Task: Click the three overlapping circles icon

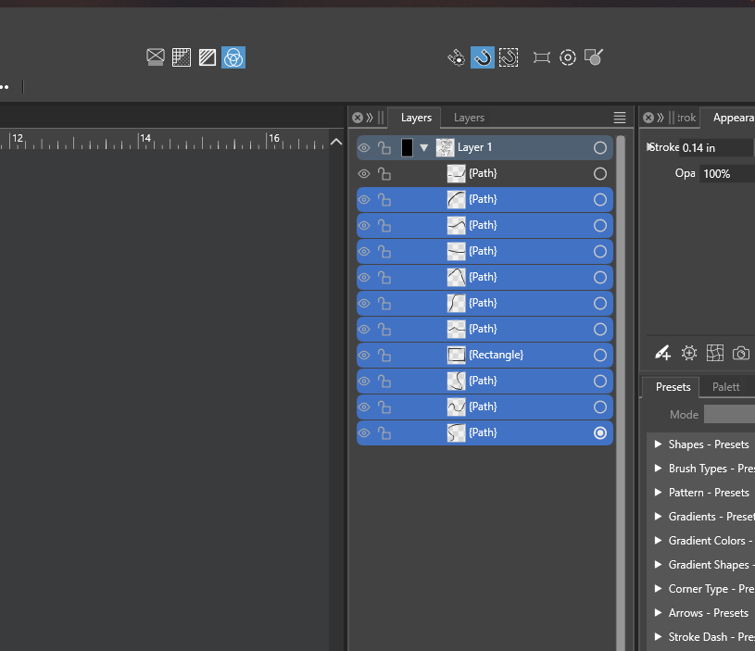Action: click(x=233, y=57)
